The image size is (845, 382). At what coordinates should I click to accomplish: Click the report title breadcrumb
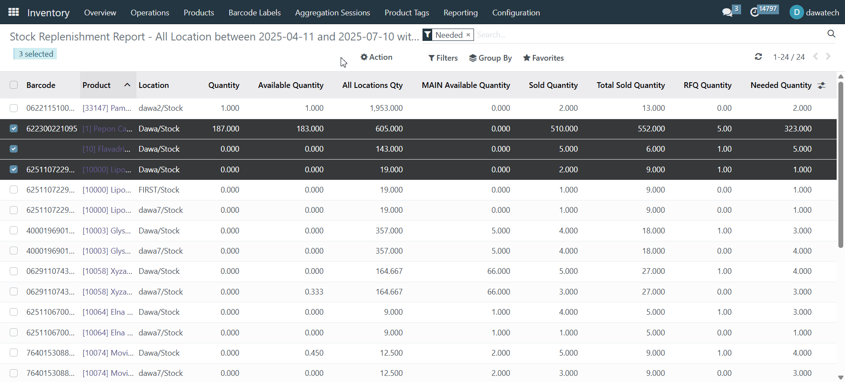[214, 36]
